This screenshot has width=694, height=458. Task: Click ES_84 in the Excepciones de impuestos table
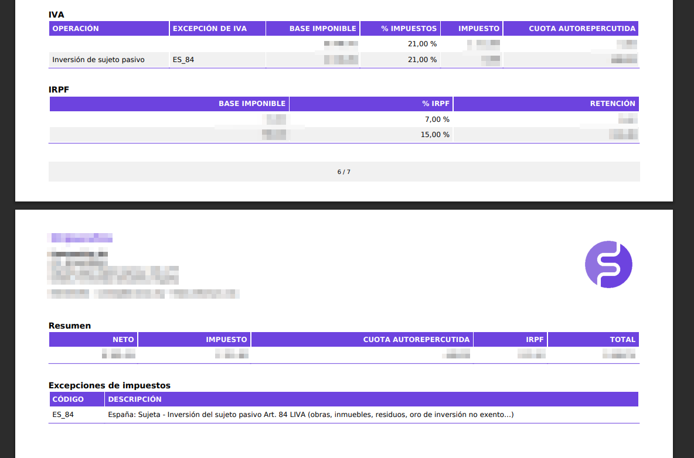63,415
